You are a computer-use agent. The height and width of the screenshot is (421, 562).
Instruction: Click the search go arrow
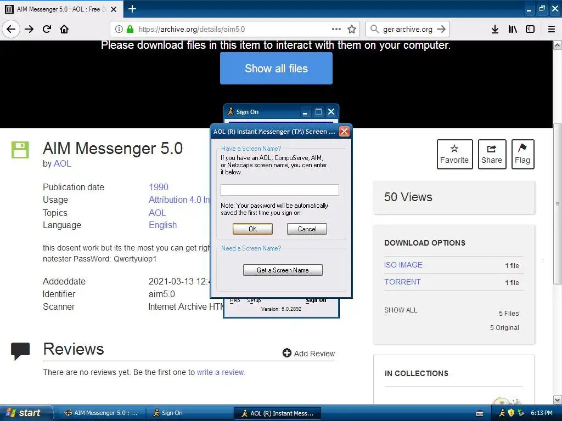441,29
